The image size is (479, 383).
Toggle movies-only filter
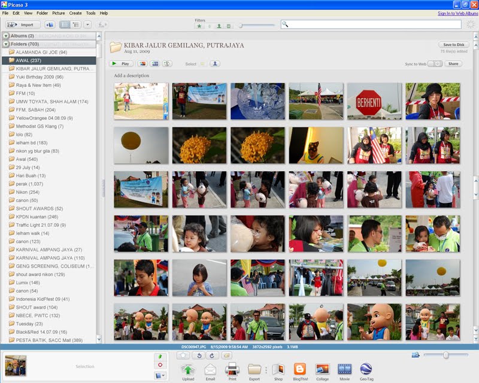coord(229,26)
